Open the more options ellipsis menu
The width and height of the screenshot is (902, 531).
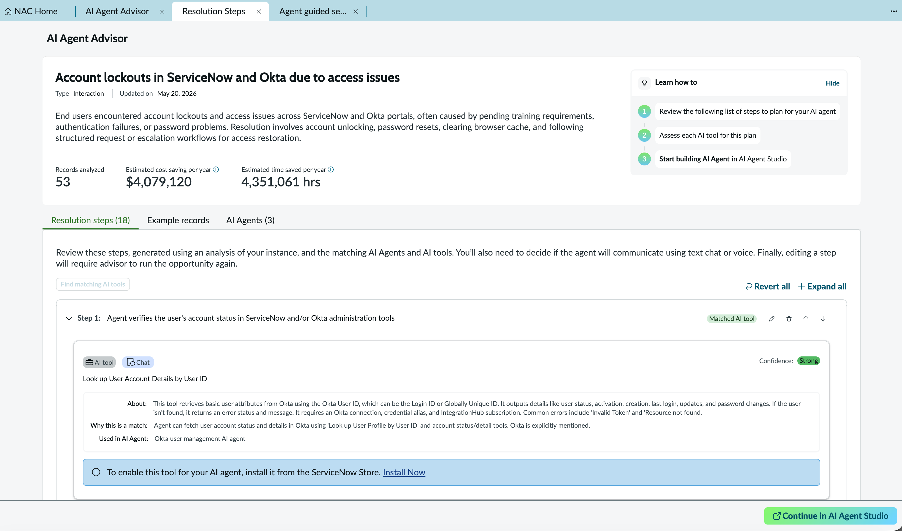point(893,11)
